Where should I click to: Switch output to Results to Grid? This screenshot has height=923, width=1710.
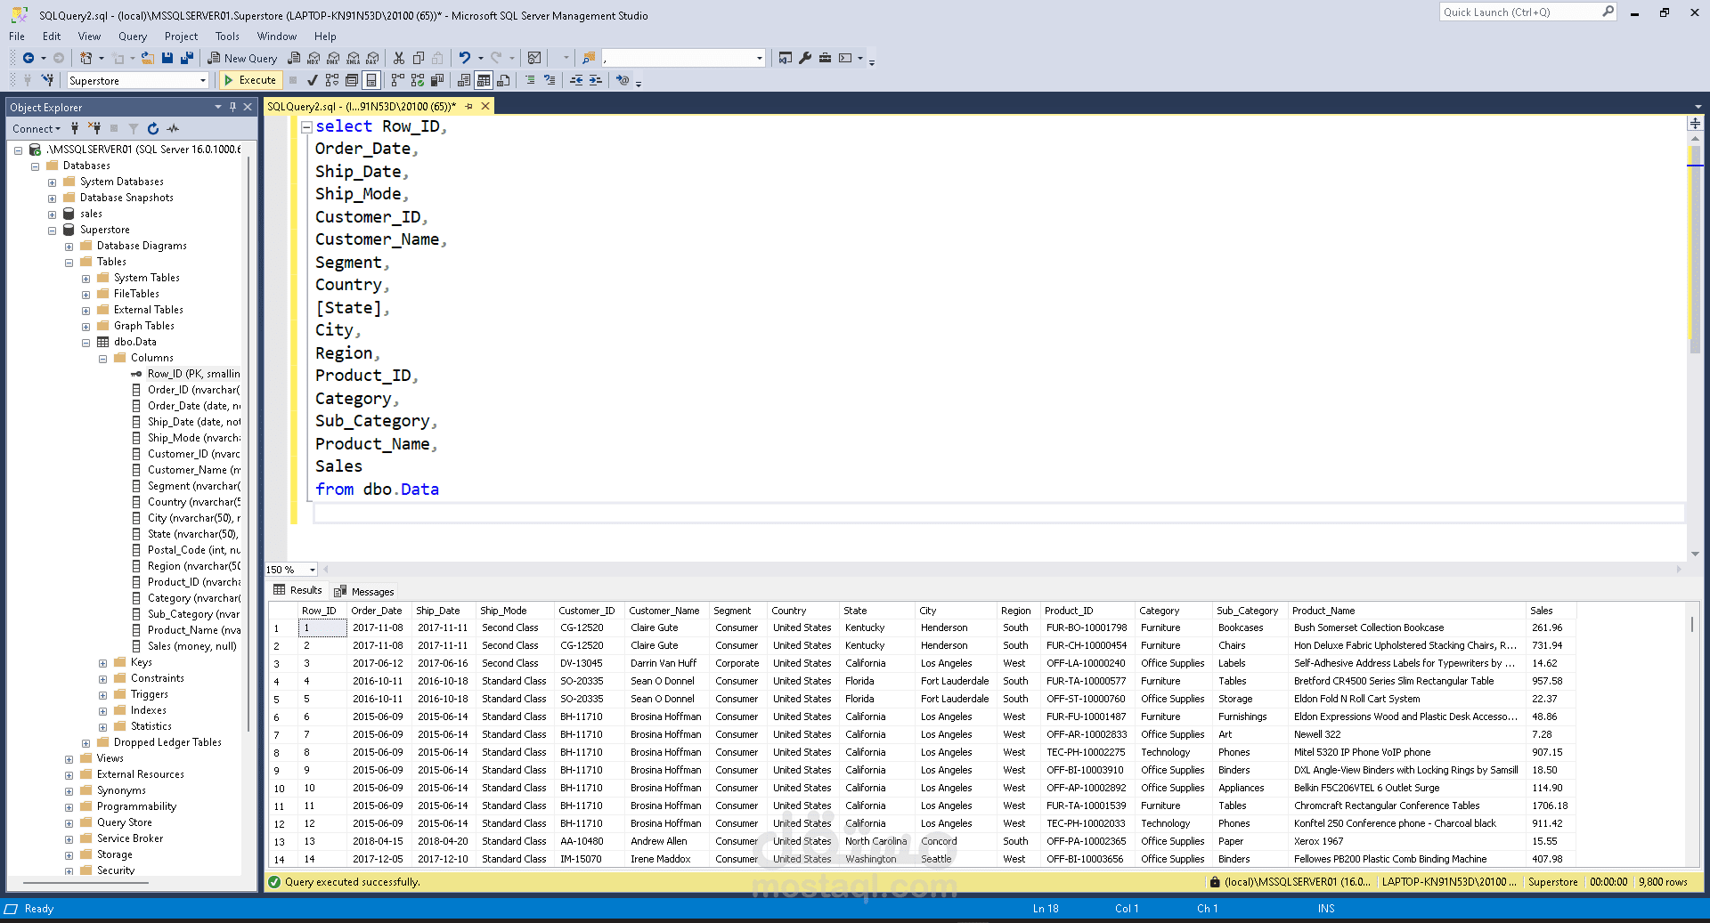point(484,80)
